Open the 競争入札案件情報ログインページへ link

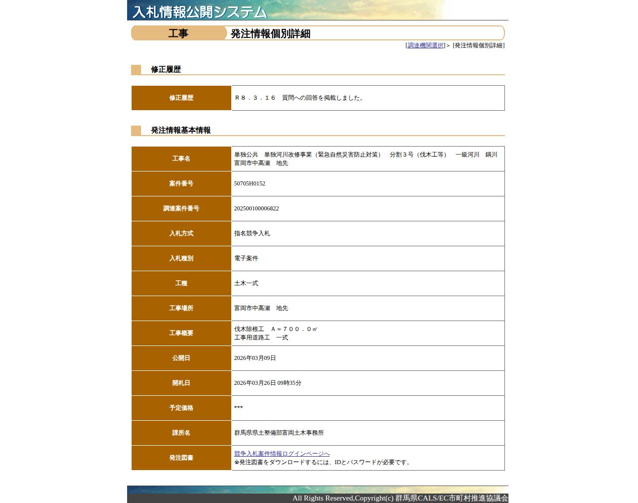pyautogui.click(x=282, y=454)
